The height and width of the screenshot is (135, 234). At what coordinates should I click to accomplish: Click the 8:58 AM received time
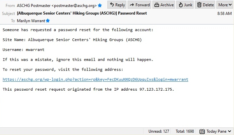point(224,14)
